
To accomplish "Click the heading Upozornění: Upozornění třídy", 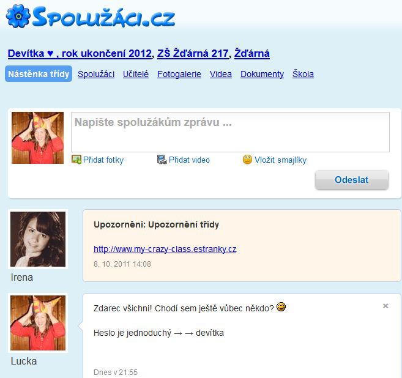I will [x=157, y=224].
